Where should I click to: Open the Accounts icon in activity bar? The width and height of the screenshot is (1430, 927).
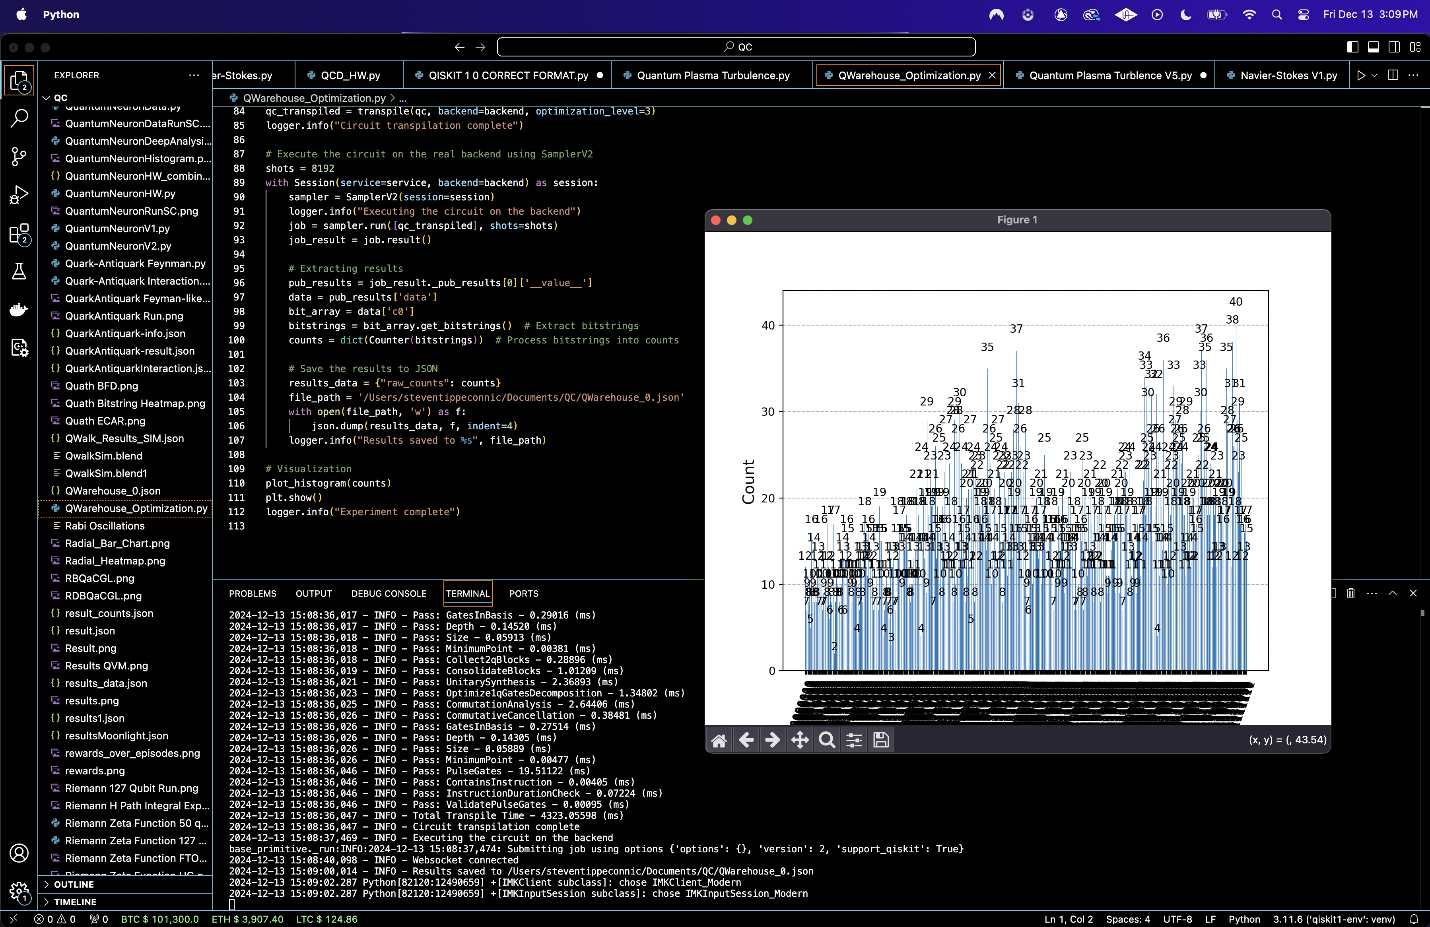coord(19,853)
